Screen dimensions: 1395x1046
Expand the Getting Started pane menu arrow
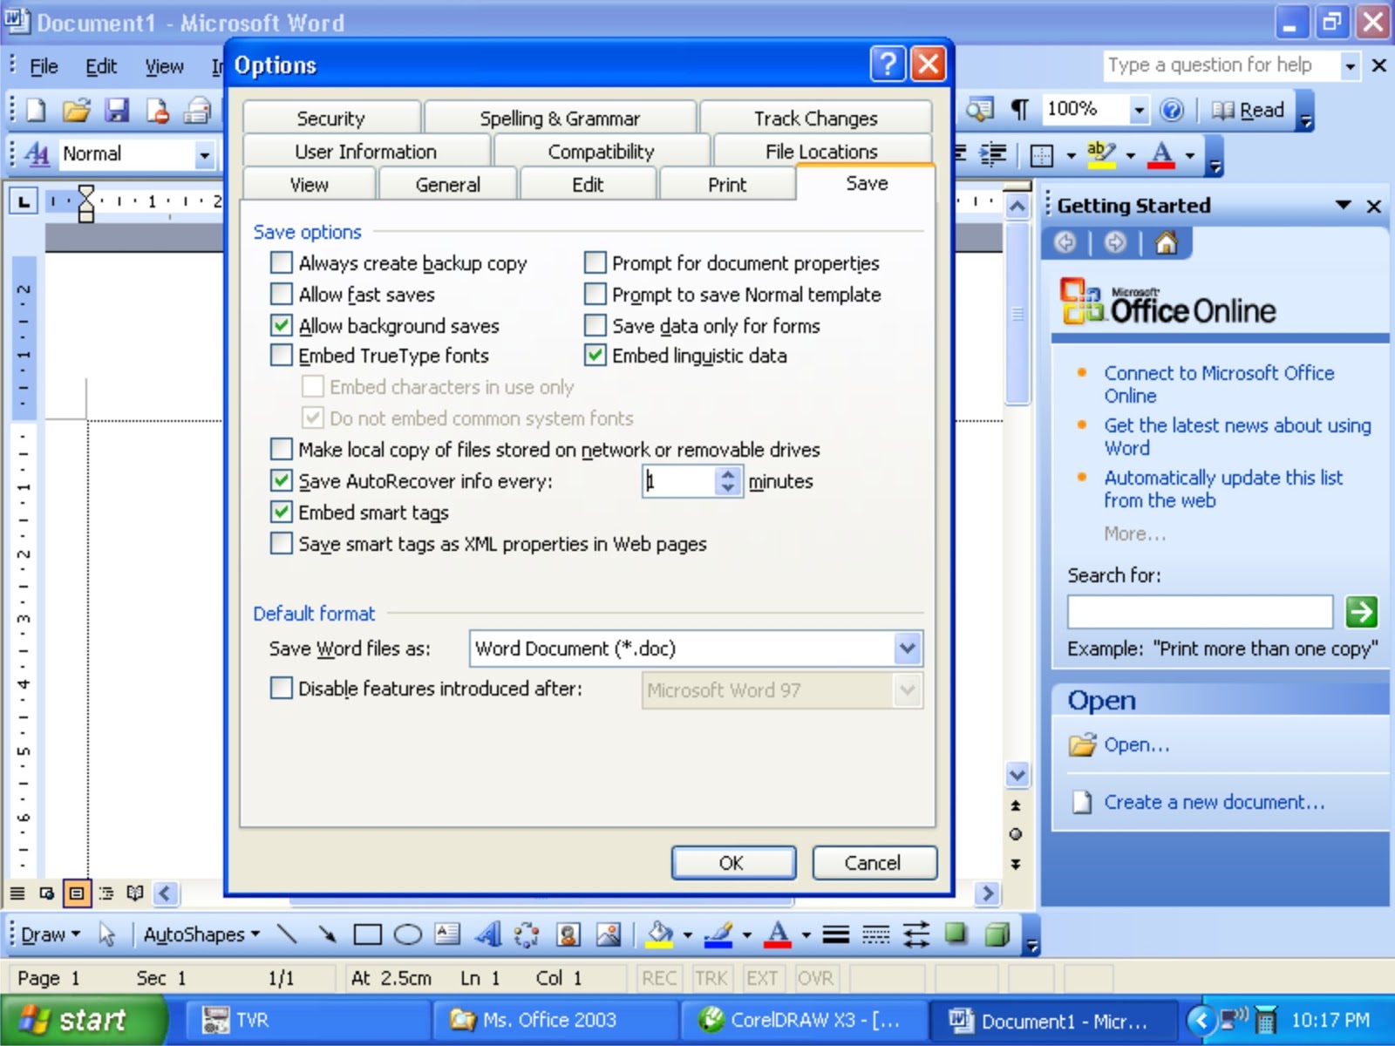click(x=1343, y=205)
